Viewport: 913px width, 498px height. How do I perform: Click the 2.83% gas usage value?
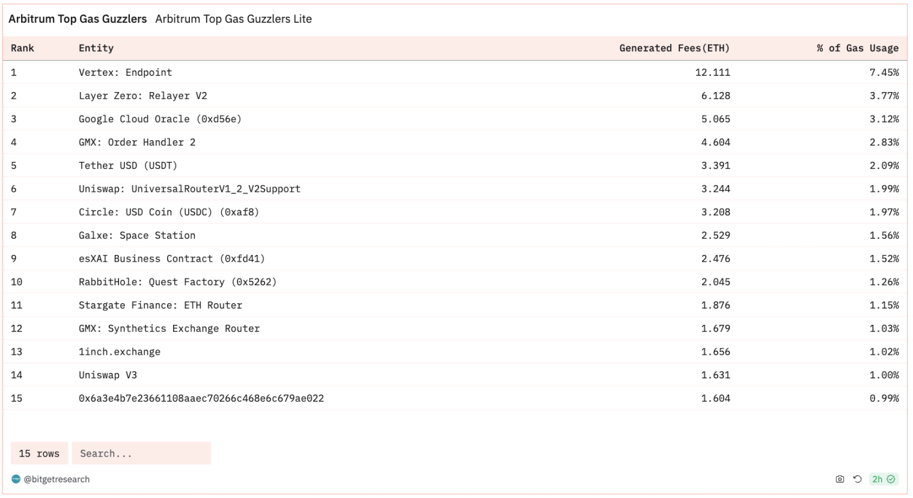[x=884, y=143]
